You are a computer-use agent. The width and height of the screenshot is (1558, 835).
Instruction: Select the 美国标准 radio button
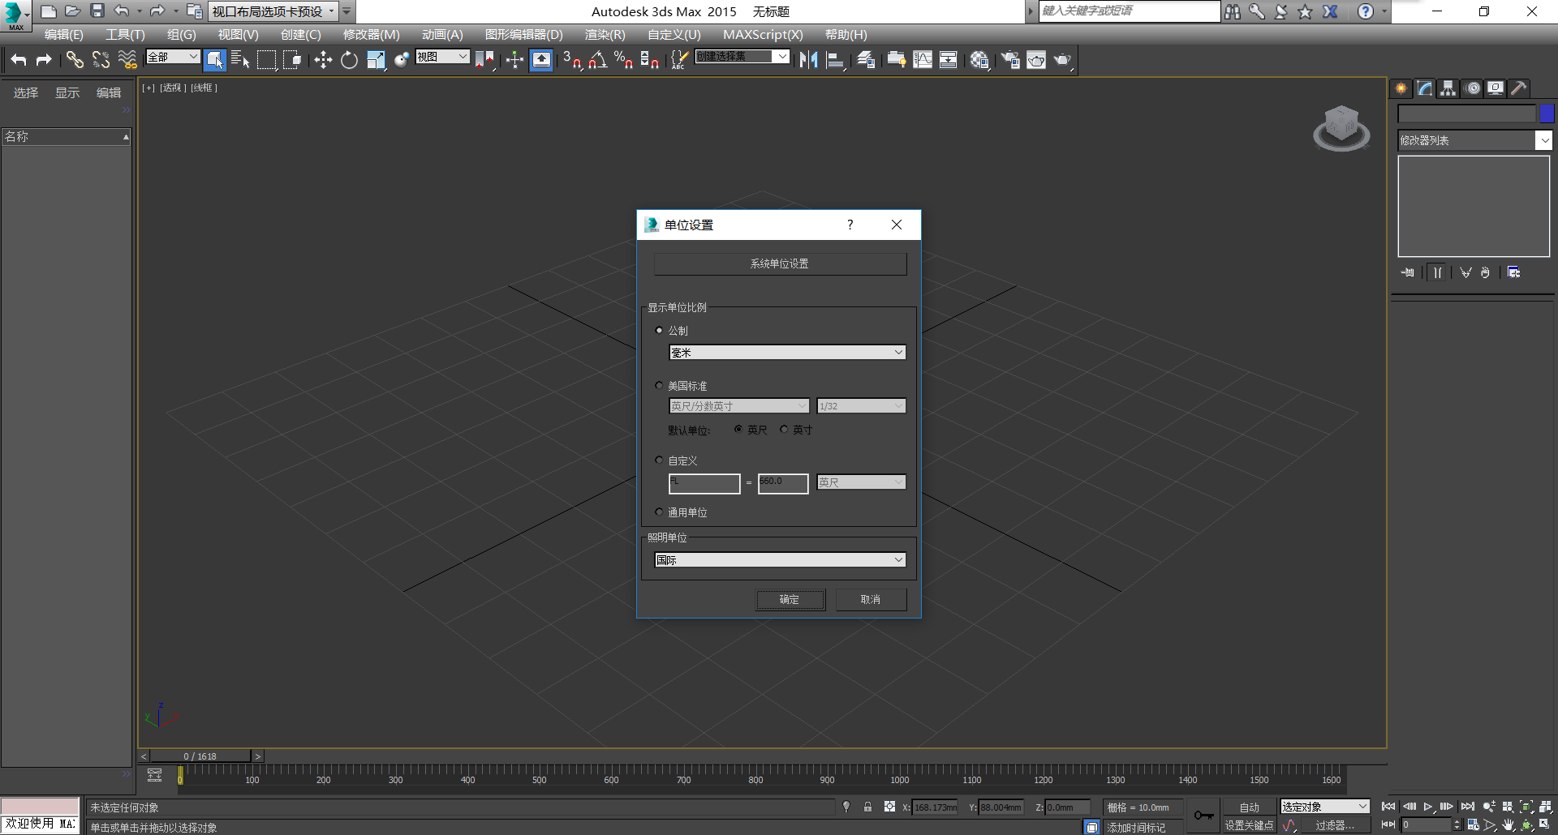point(659,386)
